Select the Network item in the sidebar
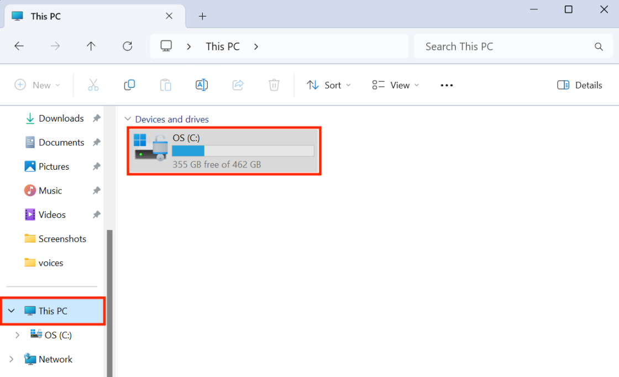 (x=55, y=359)
